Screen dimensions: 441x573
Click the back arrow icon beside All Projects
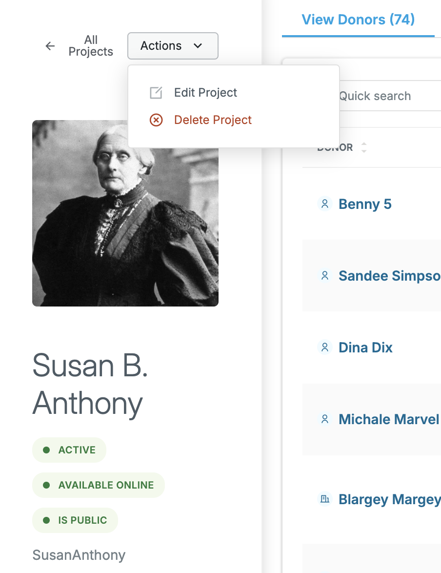[50, 46]
